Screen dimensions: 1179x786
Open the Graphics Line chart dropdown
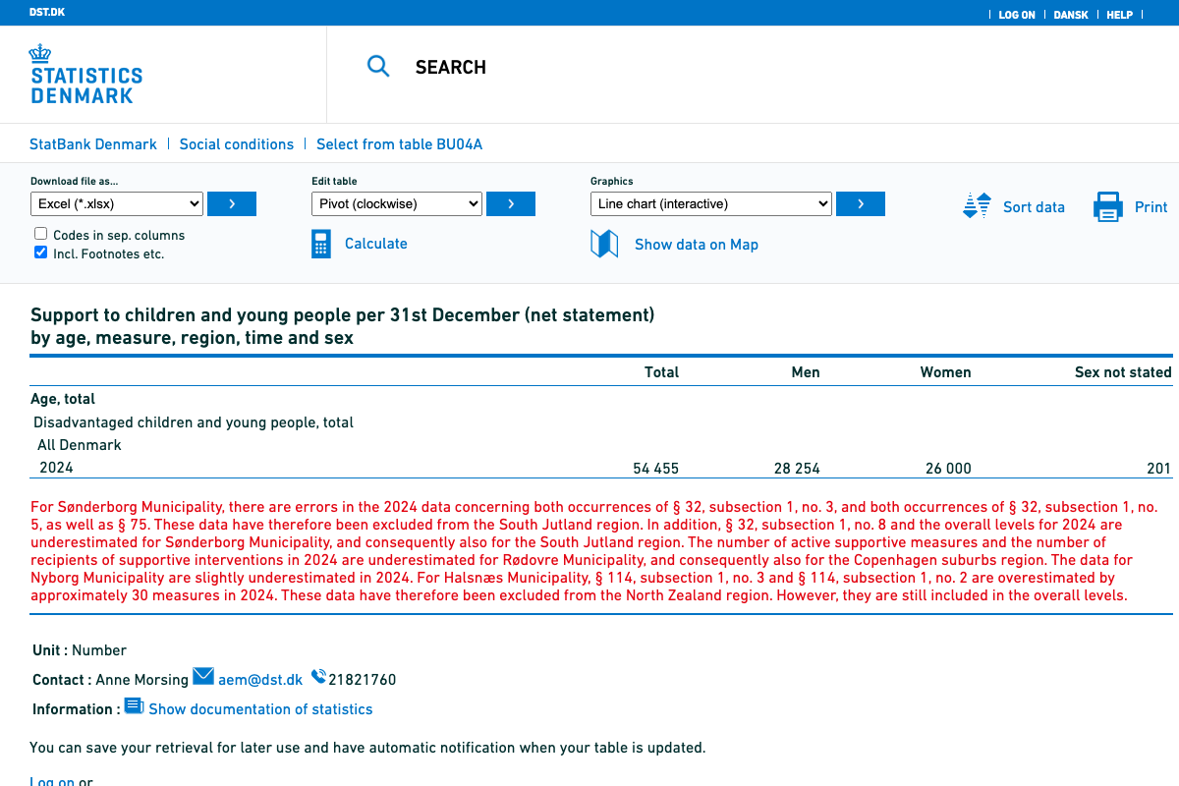[710, 204]
